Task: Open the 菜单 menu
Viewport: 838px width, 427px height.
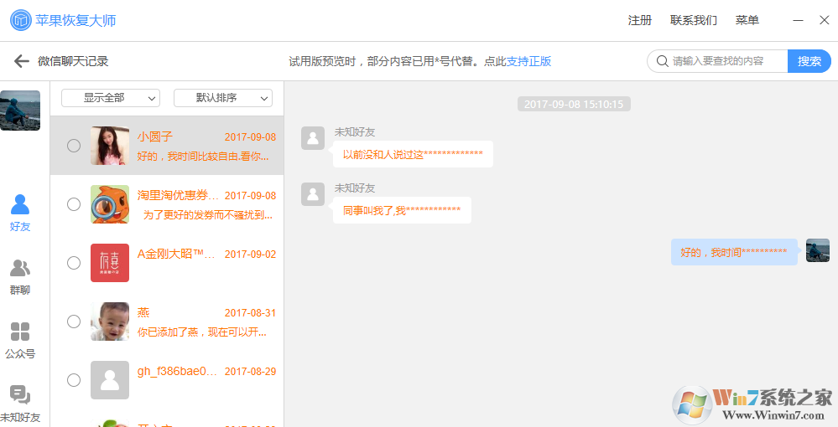Action: point(747,21)
